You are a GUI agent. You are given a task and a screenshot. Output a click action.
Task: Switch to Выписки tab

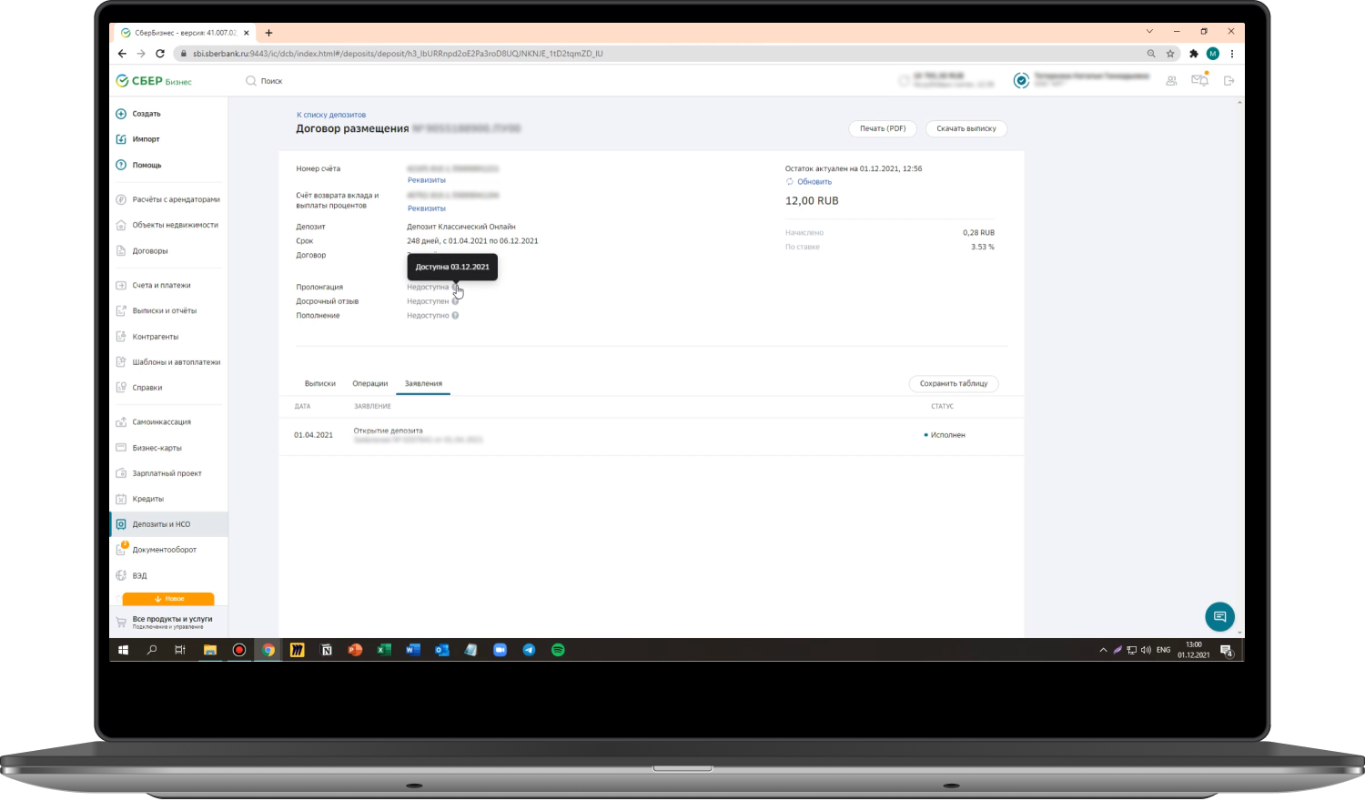click(x=320, y=383)
